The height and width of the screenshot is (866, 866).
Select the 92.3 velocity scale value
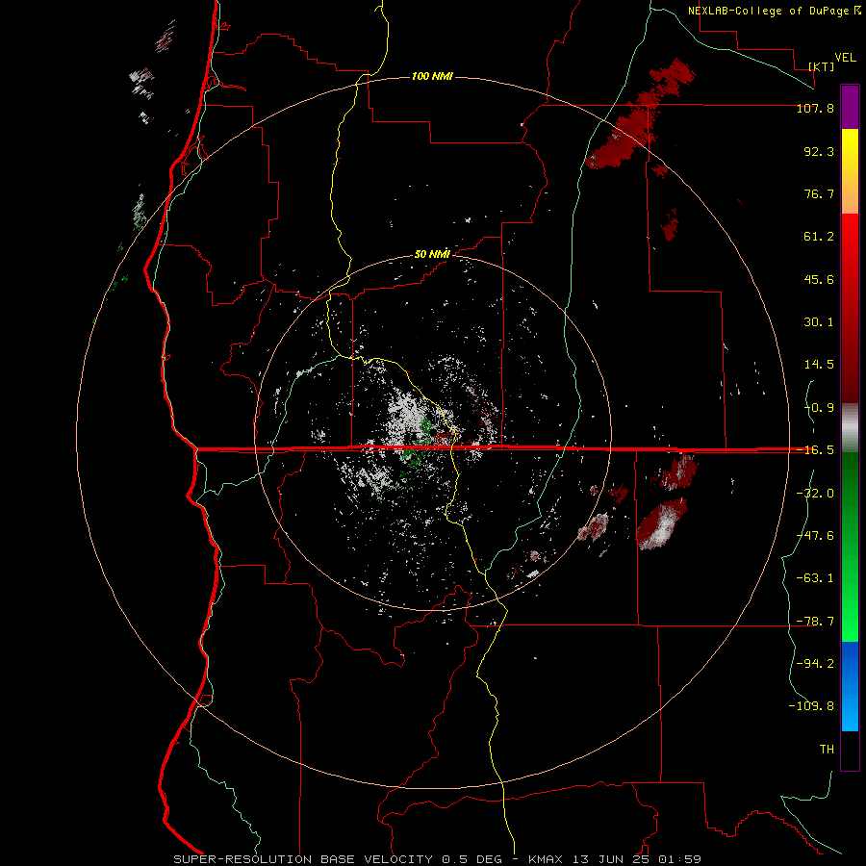pyautogui.click(x=819, y=151)
